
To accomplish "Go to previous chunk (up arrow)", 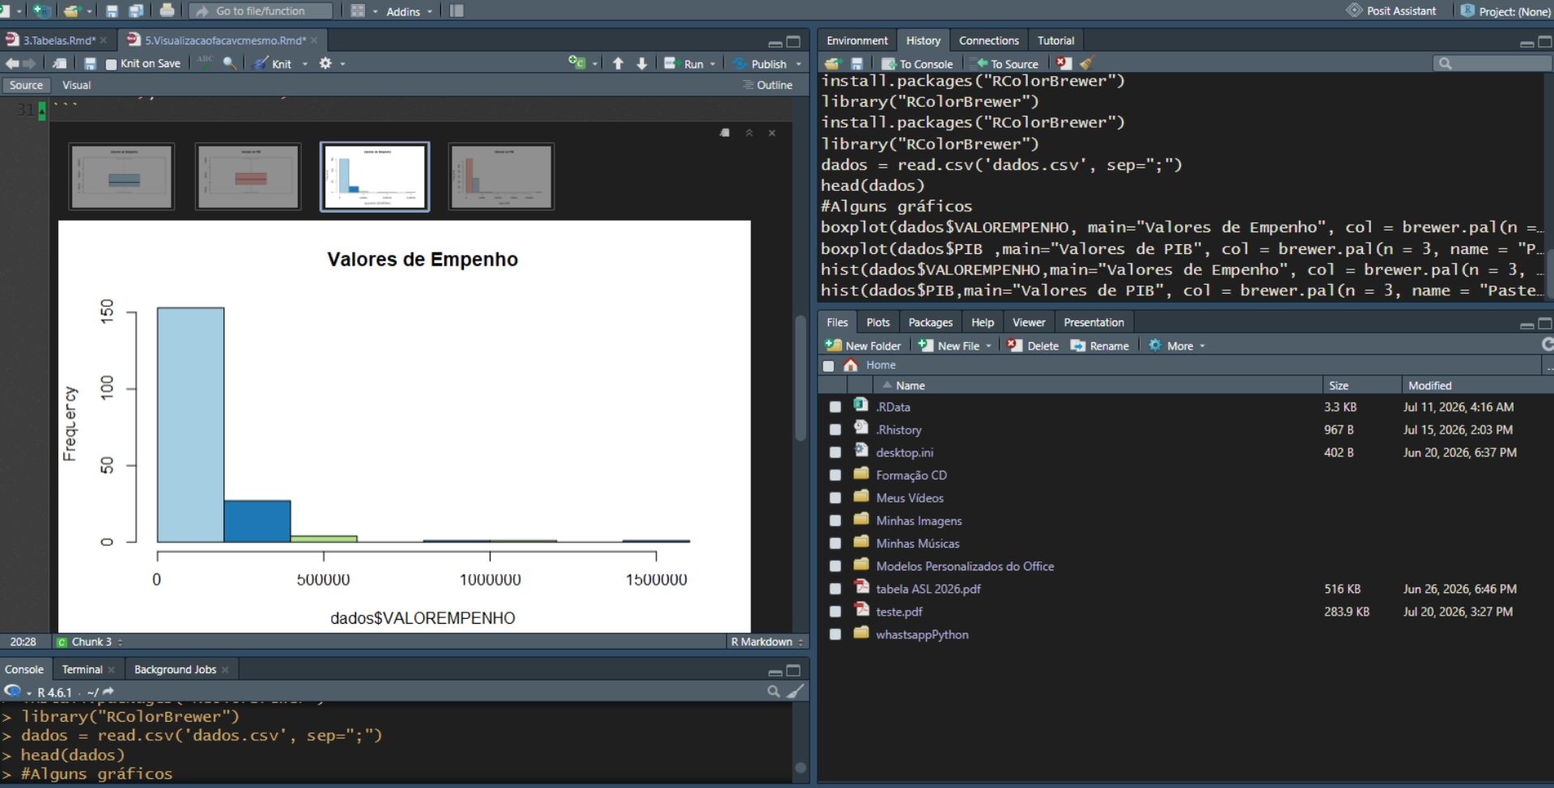I will (618, 63).
